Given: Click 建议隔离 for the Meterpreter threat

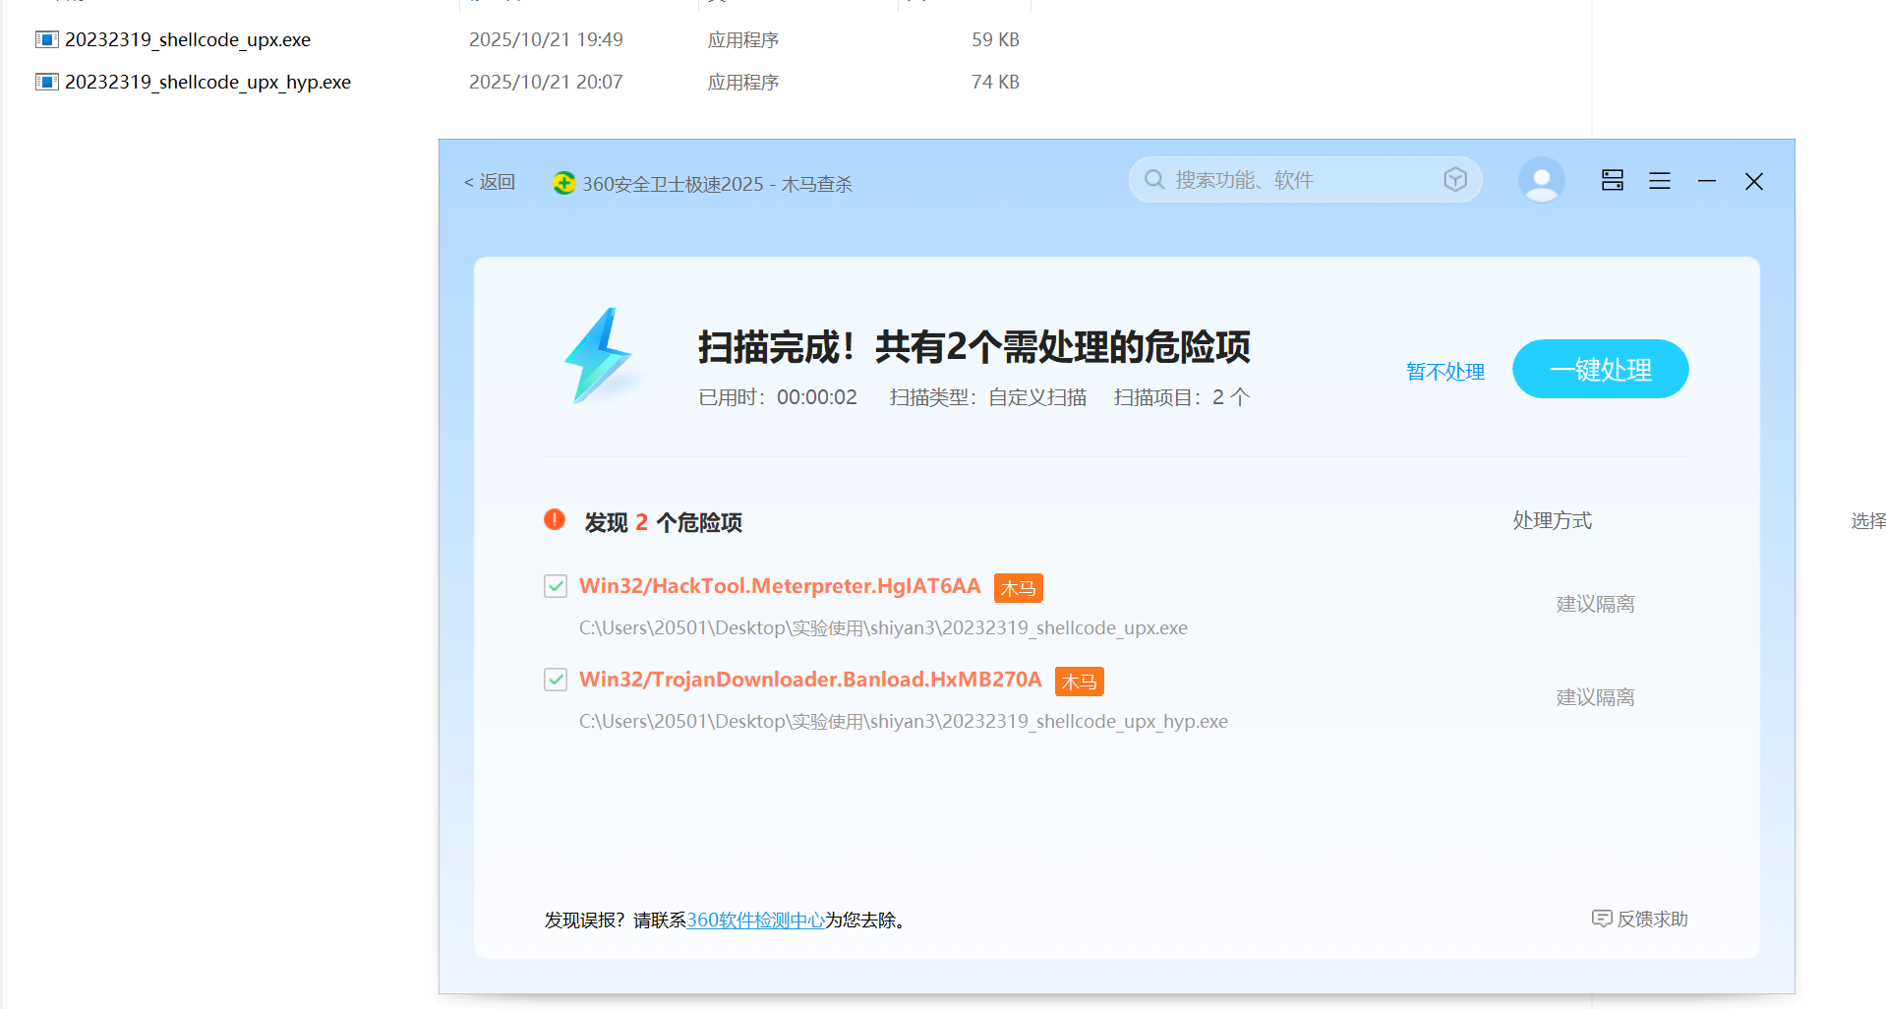Looking at the screenshot, I should pyautogui.click(x=1595, y=604).
